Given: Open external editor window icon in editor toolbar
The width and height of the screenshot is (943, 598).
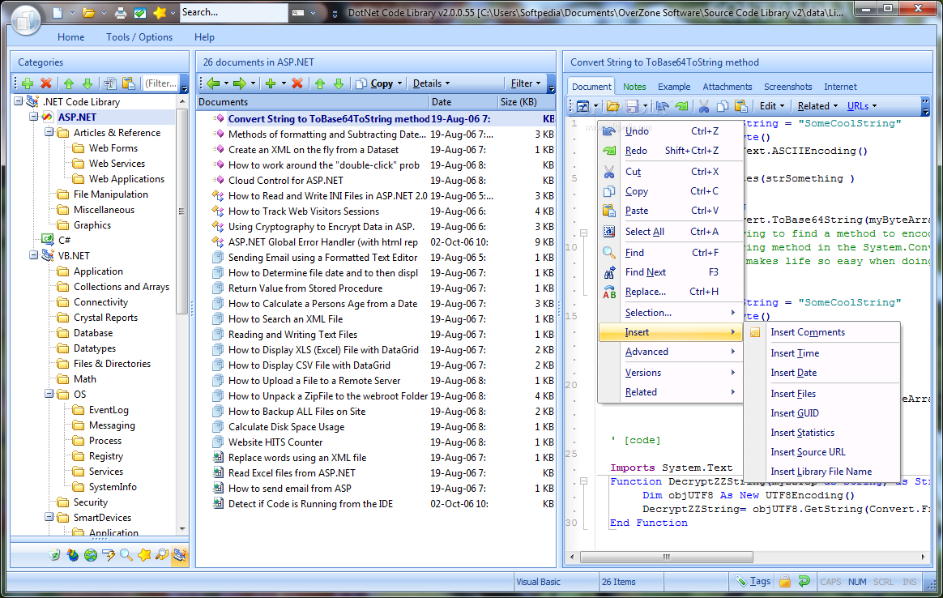Looking at the screenshot, I should coord(582,106).
